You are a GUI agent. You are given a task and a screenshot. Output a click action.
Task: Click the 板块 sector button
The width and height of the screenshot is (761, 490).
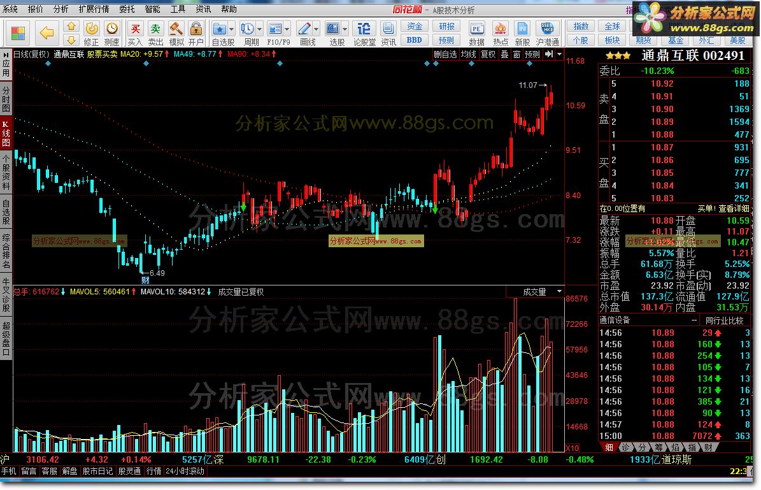coord(613,40)
